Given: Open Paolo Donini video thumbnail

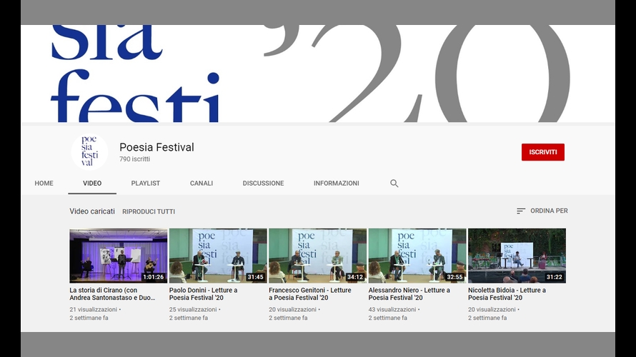Looking at the screenshot, I should click(x=218, y=256).
